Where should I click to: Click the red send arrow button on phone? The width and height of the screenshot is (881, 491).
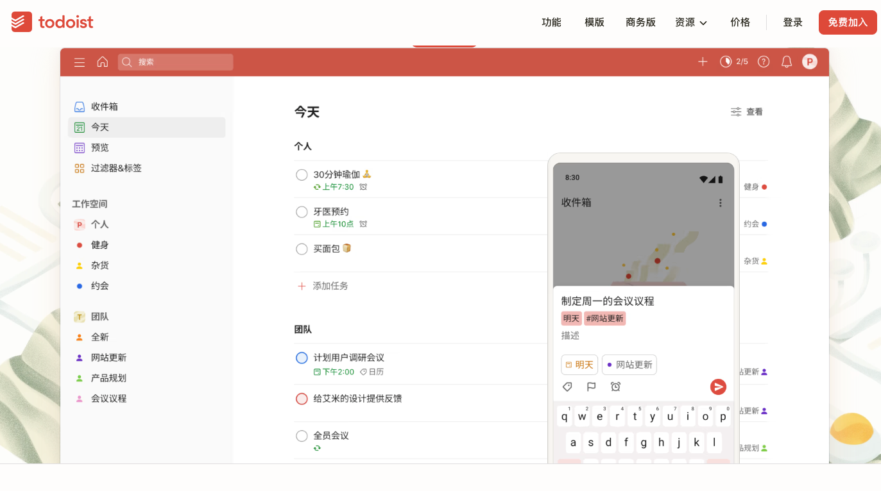coord(718,387)
